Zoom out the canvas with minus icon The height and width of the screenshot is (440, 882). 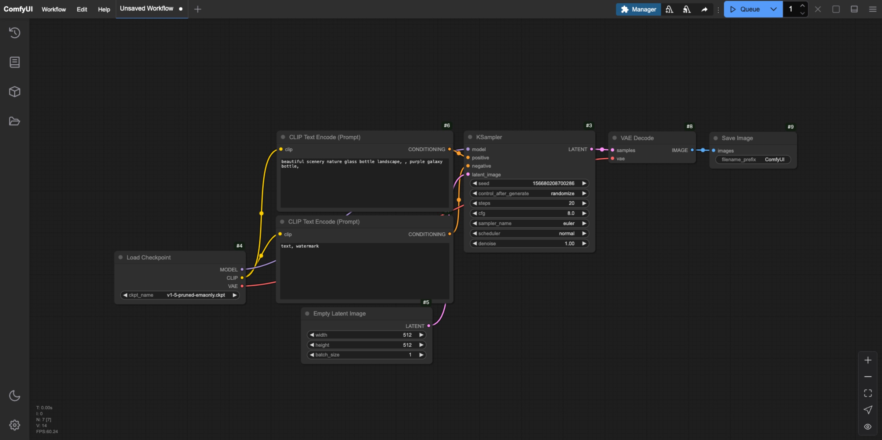point(868,376)
